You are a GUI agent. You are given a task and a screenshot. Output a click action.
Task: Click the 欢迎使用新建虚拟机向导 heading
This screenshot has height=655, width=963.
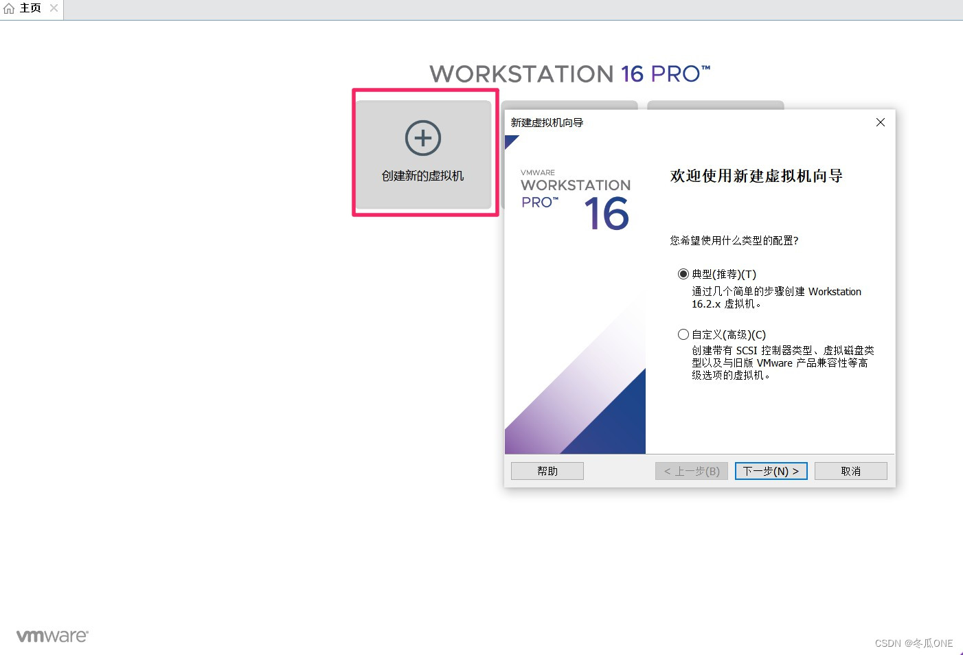pyautogui.click(x=756, y=176)
